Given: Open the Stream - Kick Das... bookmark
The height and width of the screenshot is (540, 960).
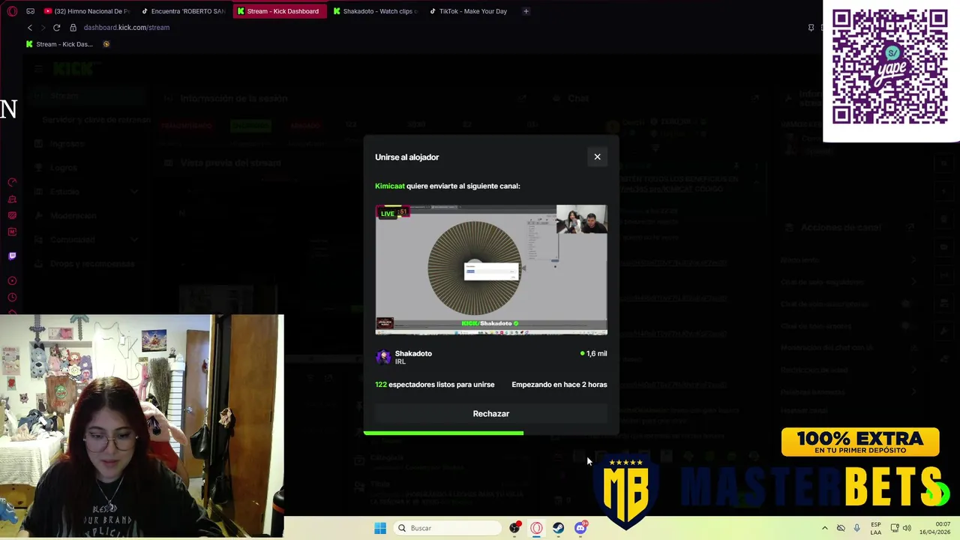Looking at the screenshot, I should pos(59,44).
